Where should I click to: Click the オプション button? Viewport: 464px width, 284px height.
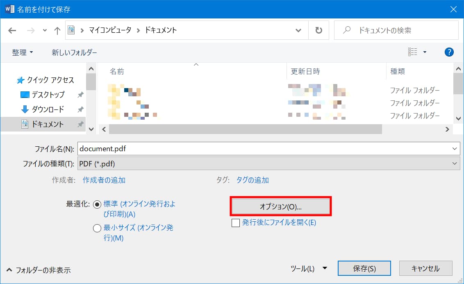click(281, 207)
